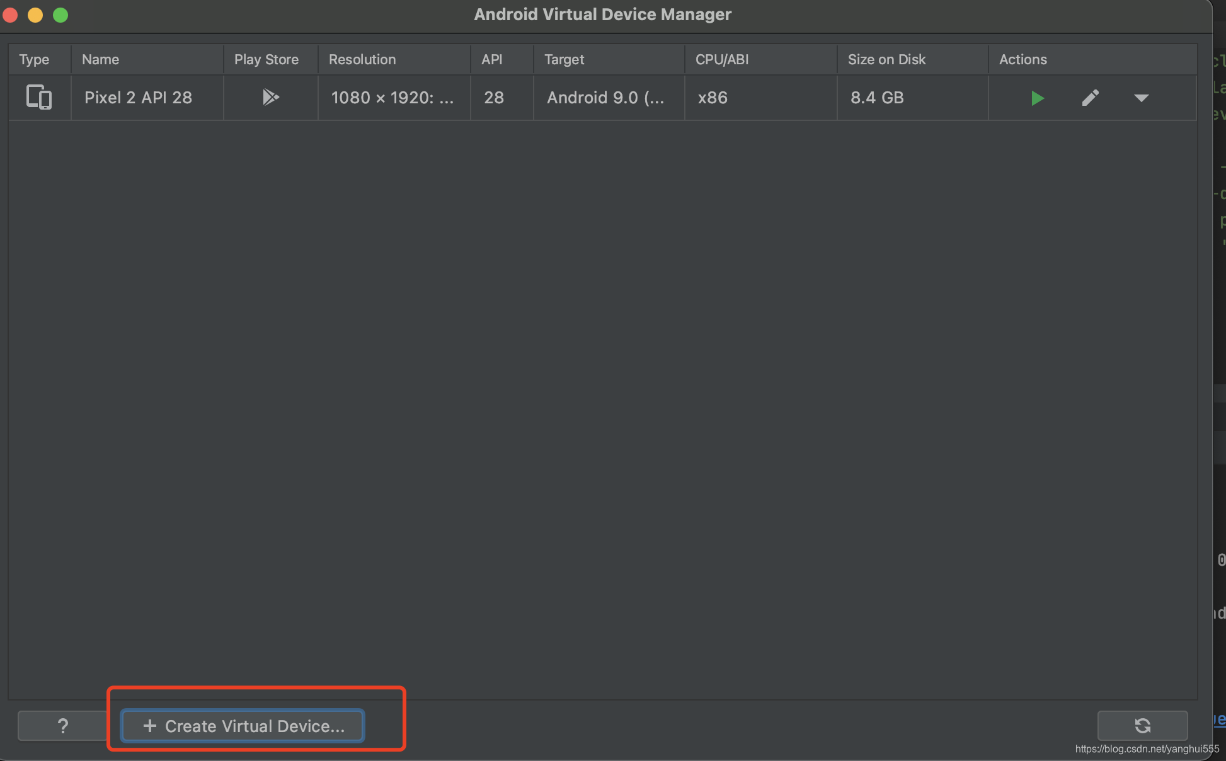This screenshot has width=1226, height=761.
Task: Open help with the question mark button
Action: [x=62, y=726]
